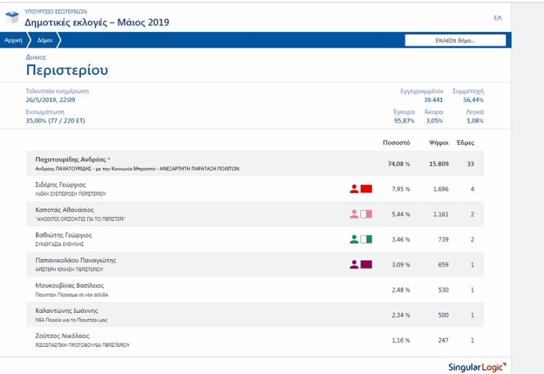Click the purple person icon beside Παπανικολάου Παναγιώτης

coord(354,265)
